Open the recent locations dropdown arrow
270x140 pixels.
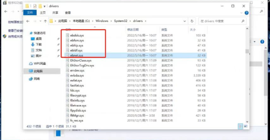[x=40, y=21]
